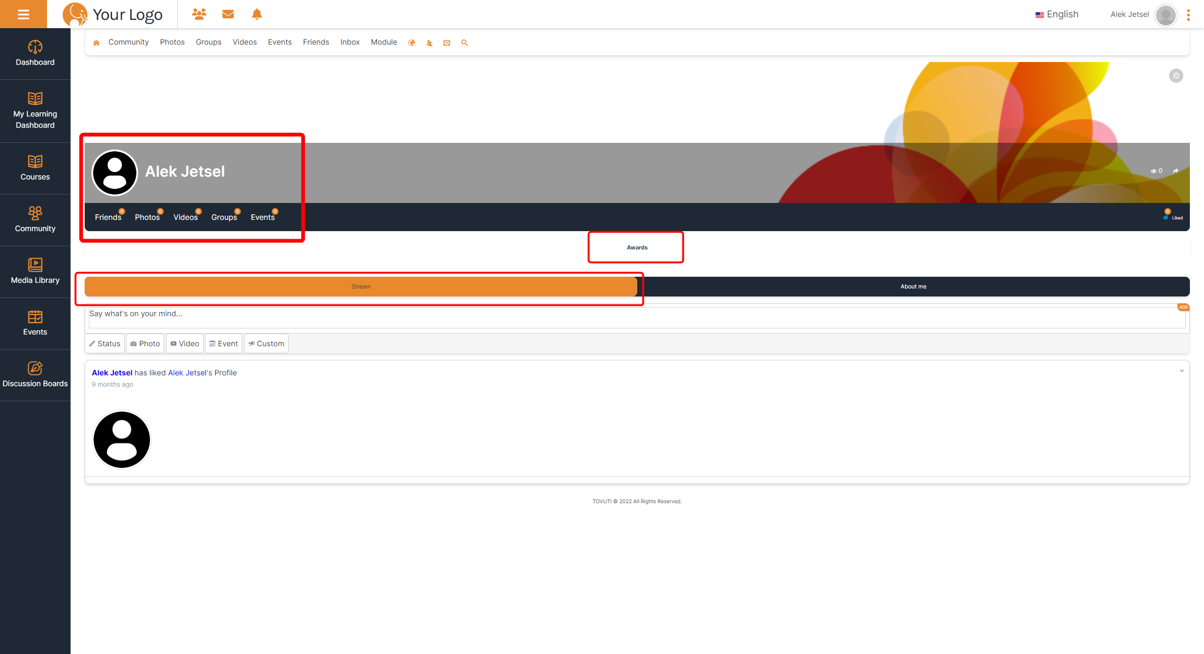Image resolution: width=1204 pixels, height=654 pixels.
Task: Open Photos in the community toolbar
Action: point(172,42)
